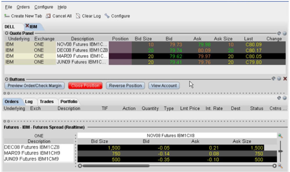Click the zoom-out magnifier below spread matrix

click(280, 166)
